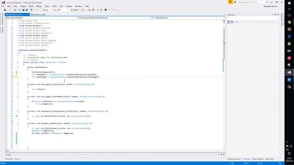Open the KutuphaneTakipPro.MainWindow type dropdown
Screen dimensions: 294x165
pos(115,18)
